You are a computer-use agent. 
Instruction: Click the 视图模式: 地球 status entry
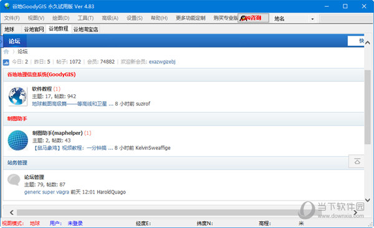[21, 224]
